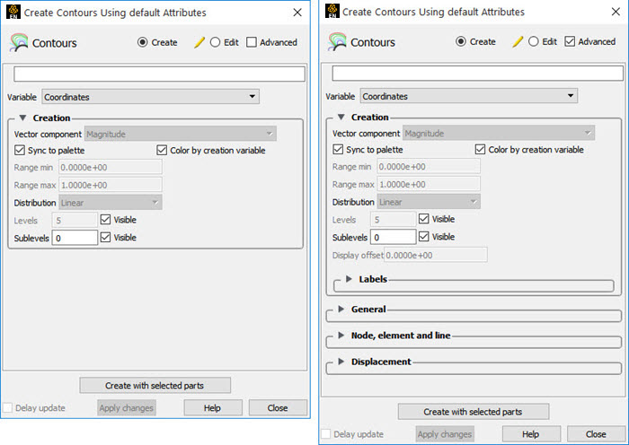Open Vector component dropdown in right dialog

498,133
